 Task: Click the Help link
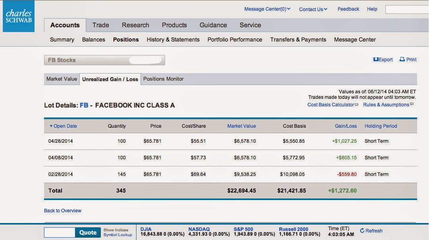[x=372, y=9]
